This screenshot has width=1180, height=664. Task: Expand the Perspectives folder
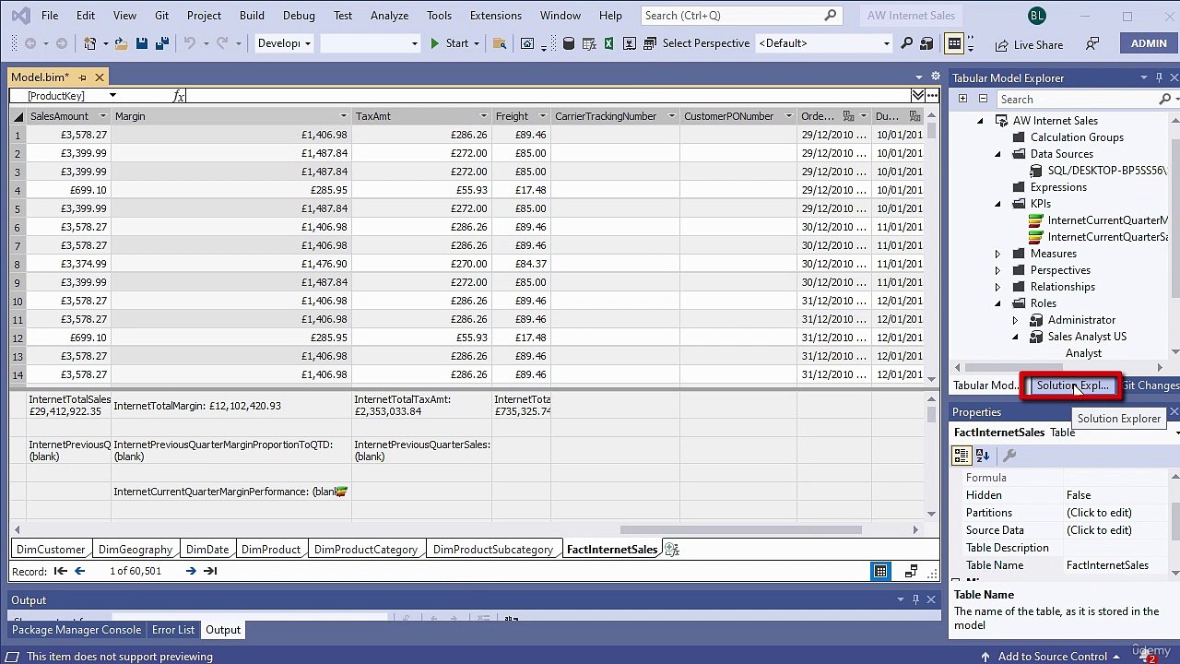(997, 270)
